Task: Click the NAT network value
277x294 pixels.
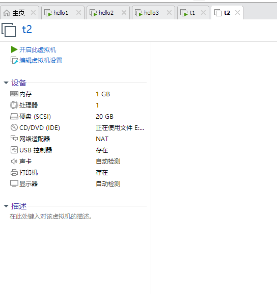Action: point(102,139)
